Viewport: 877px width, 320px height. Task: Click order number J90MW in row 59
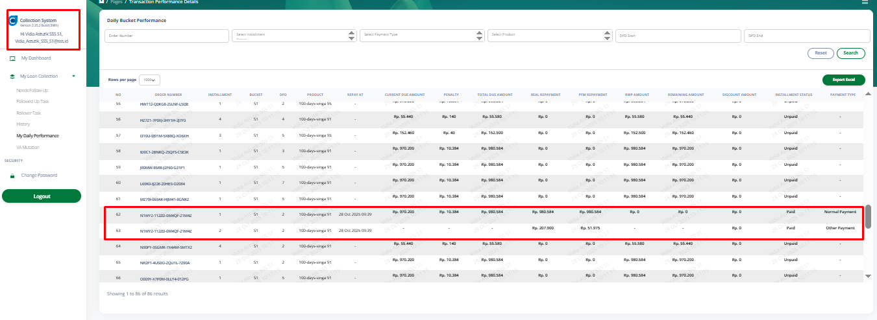coord(164,167)
